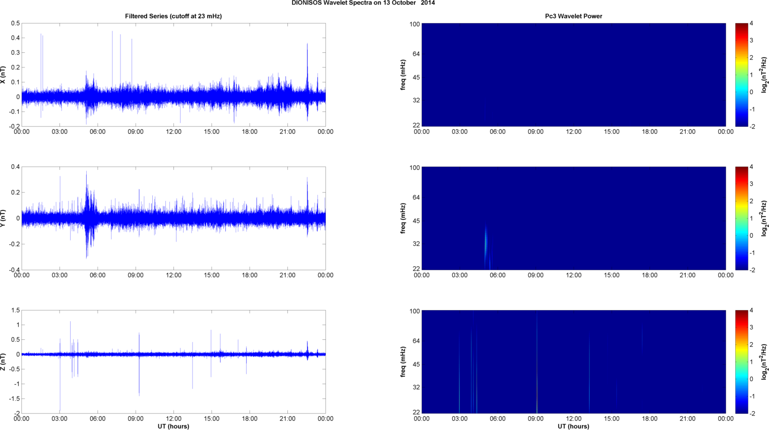
Task: Click the 45 frequency tick of the bottom spectrogram
Action: click(416, 365)
